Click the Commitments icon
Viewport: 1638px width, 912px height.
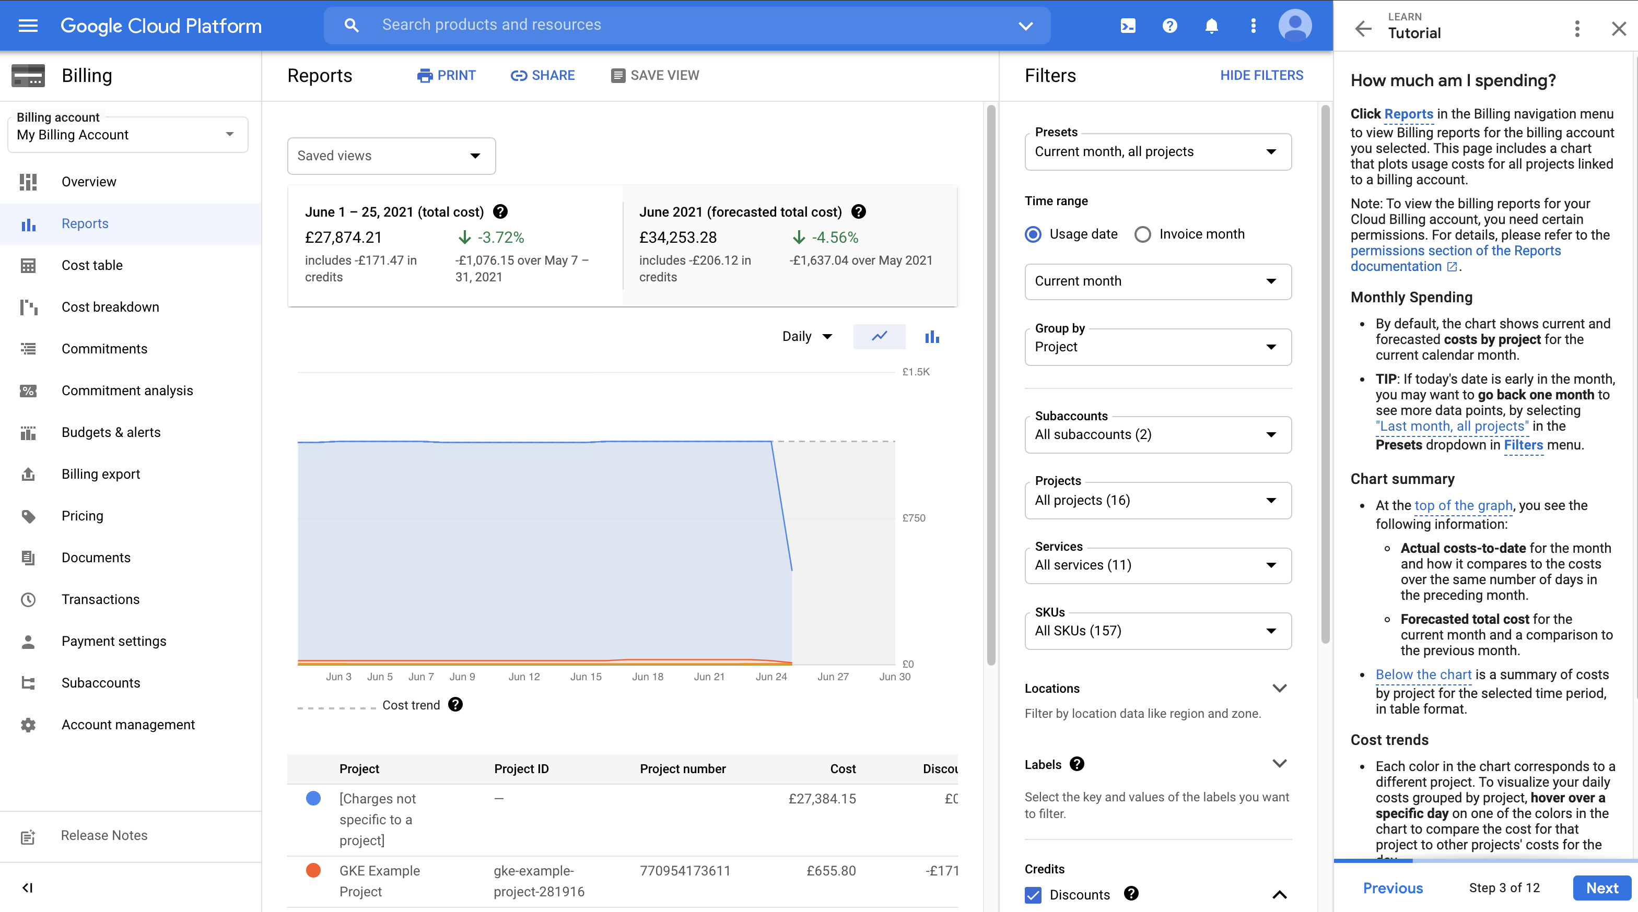click(27, 348)
